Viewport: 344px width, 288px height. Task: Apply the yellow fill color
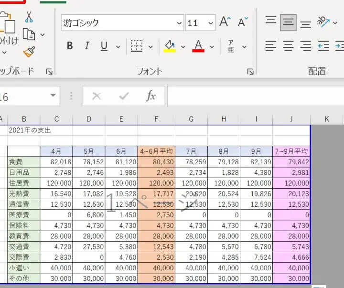(x=170, y=46)
